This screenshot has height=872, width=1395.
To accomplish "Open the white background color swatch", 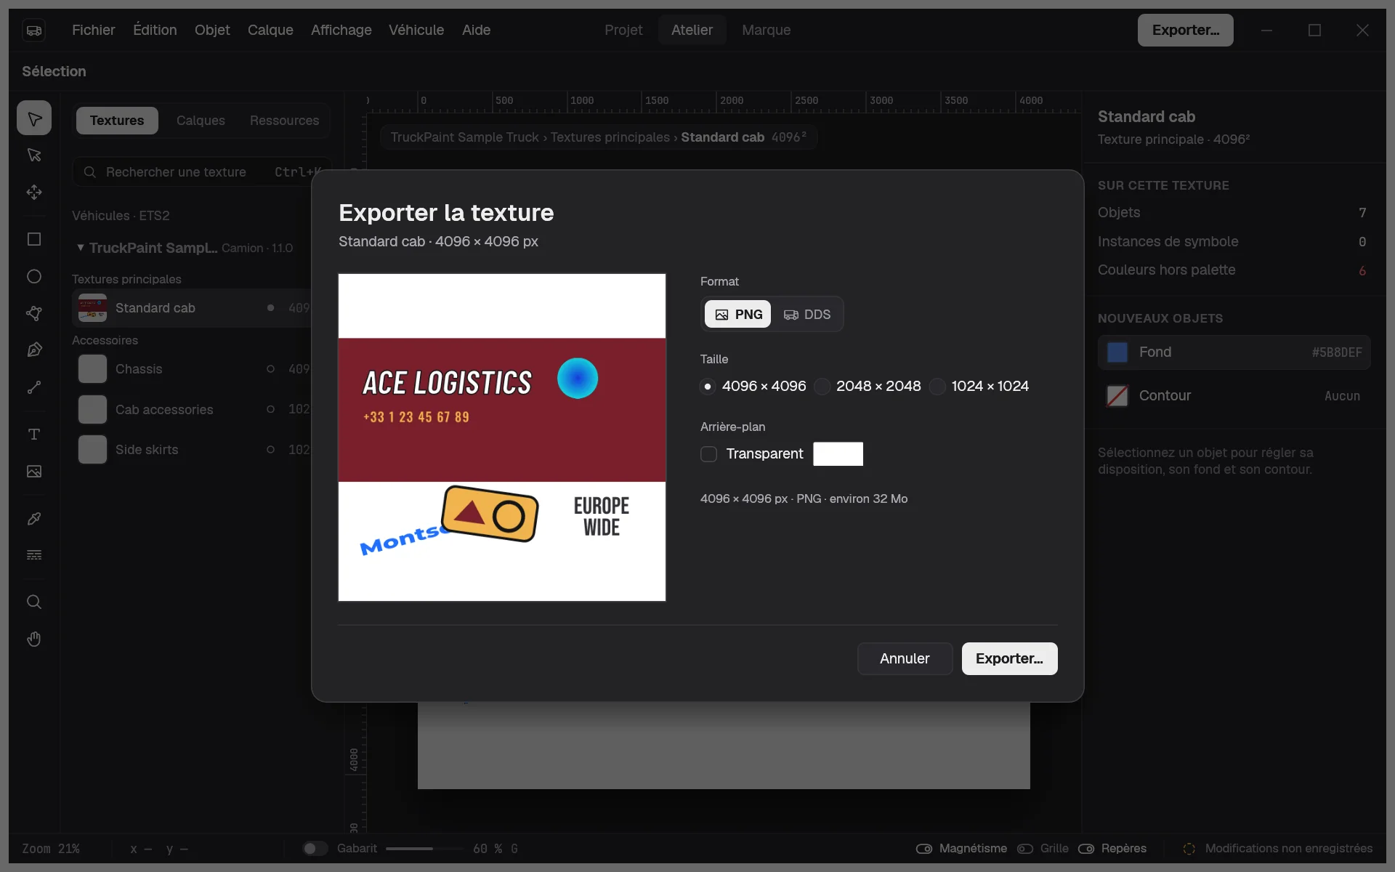I will click(x=838, y=453).
